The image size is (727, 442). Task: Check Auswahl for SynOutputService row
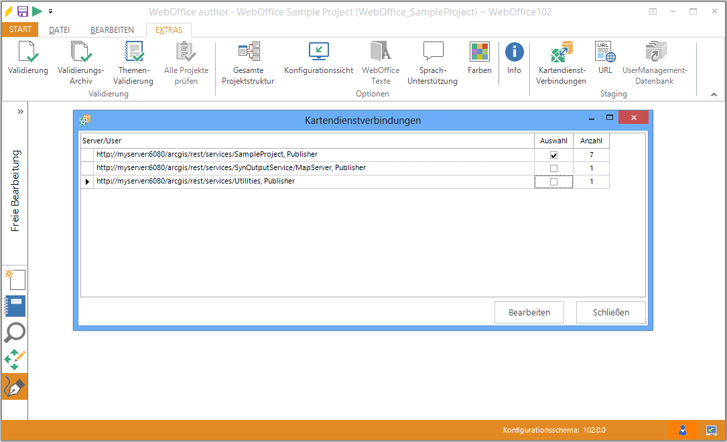pos(553,168)
